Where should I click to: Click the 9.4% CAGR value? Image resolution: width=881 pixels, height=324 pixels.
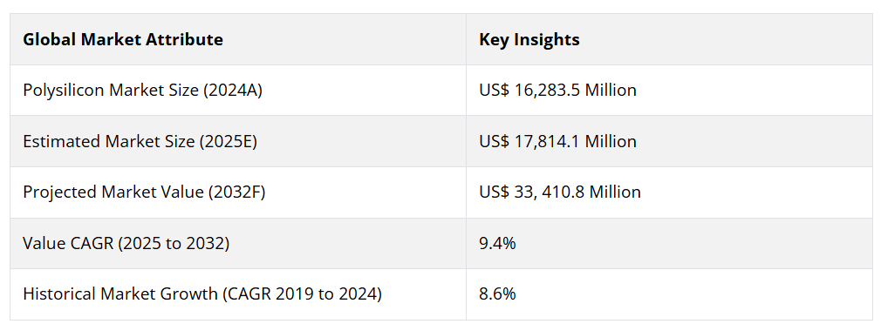click(497, 243)
